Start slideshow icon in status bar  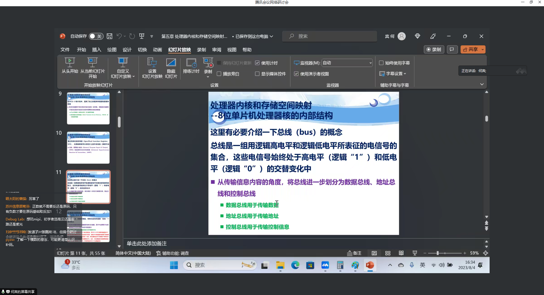[415, 253]
